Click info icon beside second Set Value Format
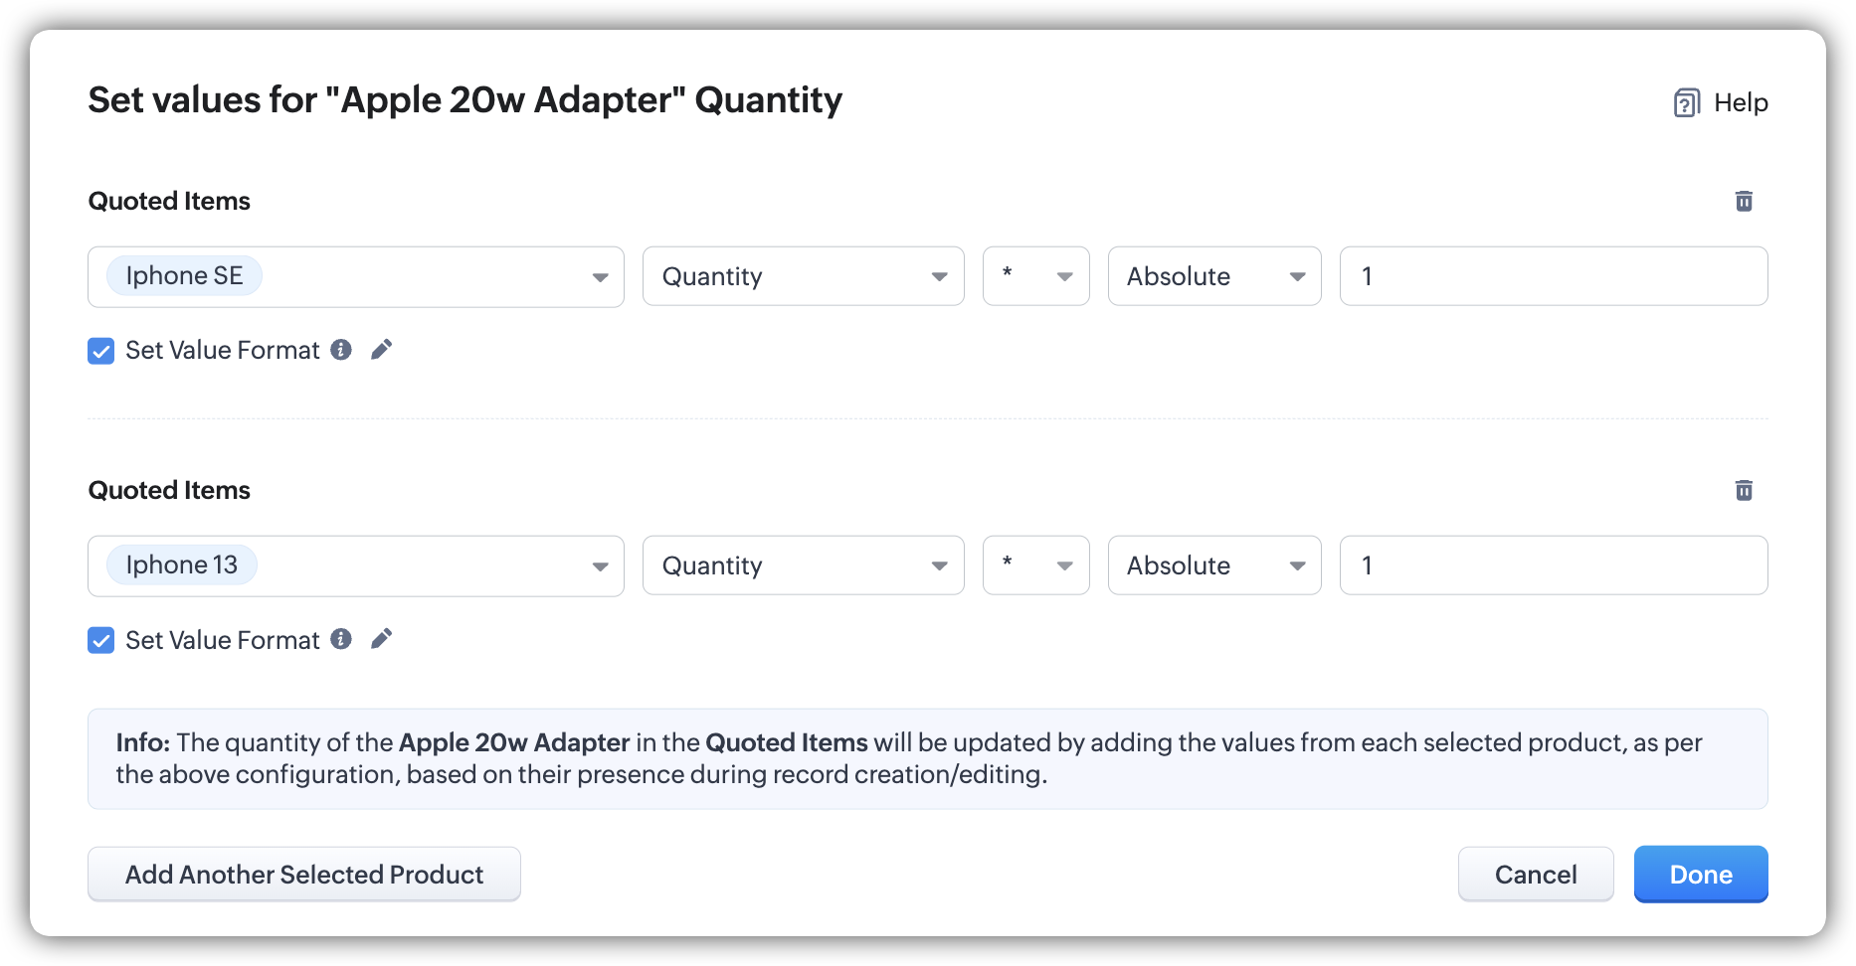 [341, 639]
